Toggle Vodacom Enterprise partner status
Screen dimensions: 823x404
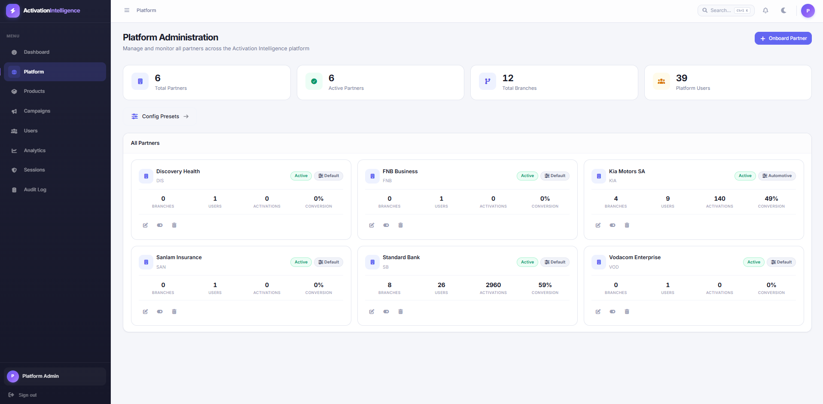click(613, 312)
